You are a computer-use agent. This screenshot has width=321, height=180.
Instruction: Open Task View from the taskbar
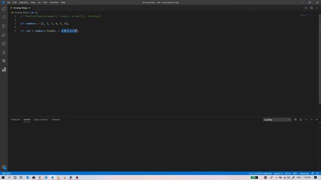[21, 177]
